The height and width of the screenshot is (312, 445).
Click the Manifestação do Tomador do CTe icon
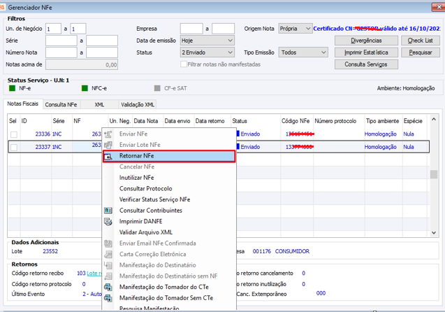108,287
